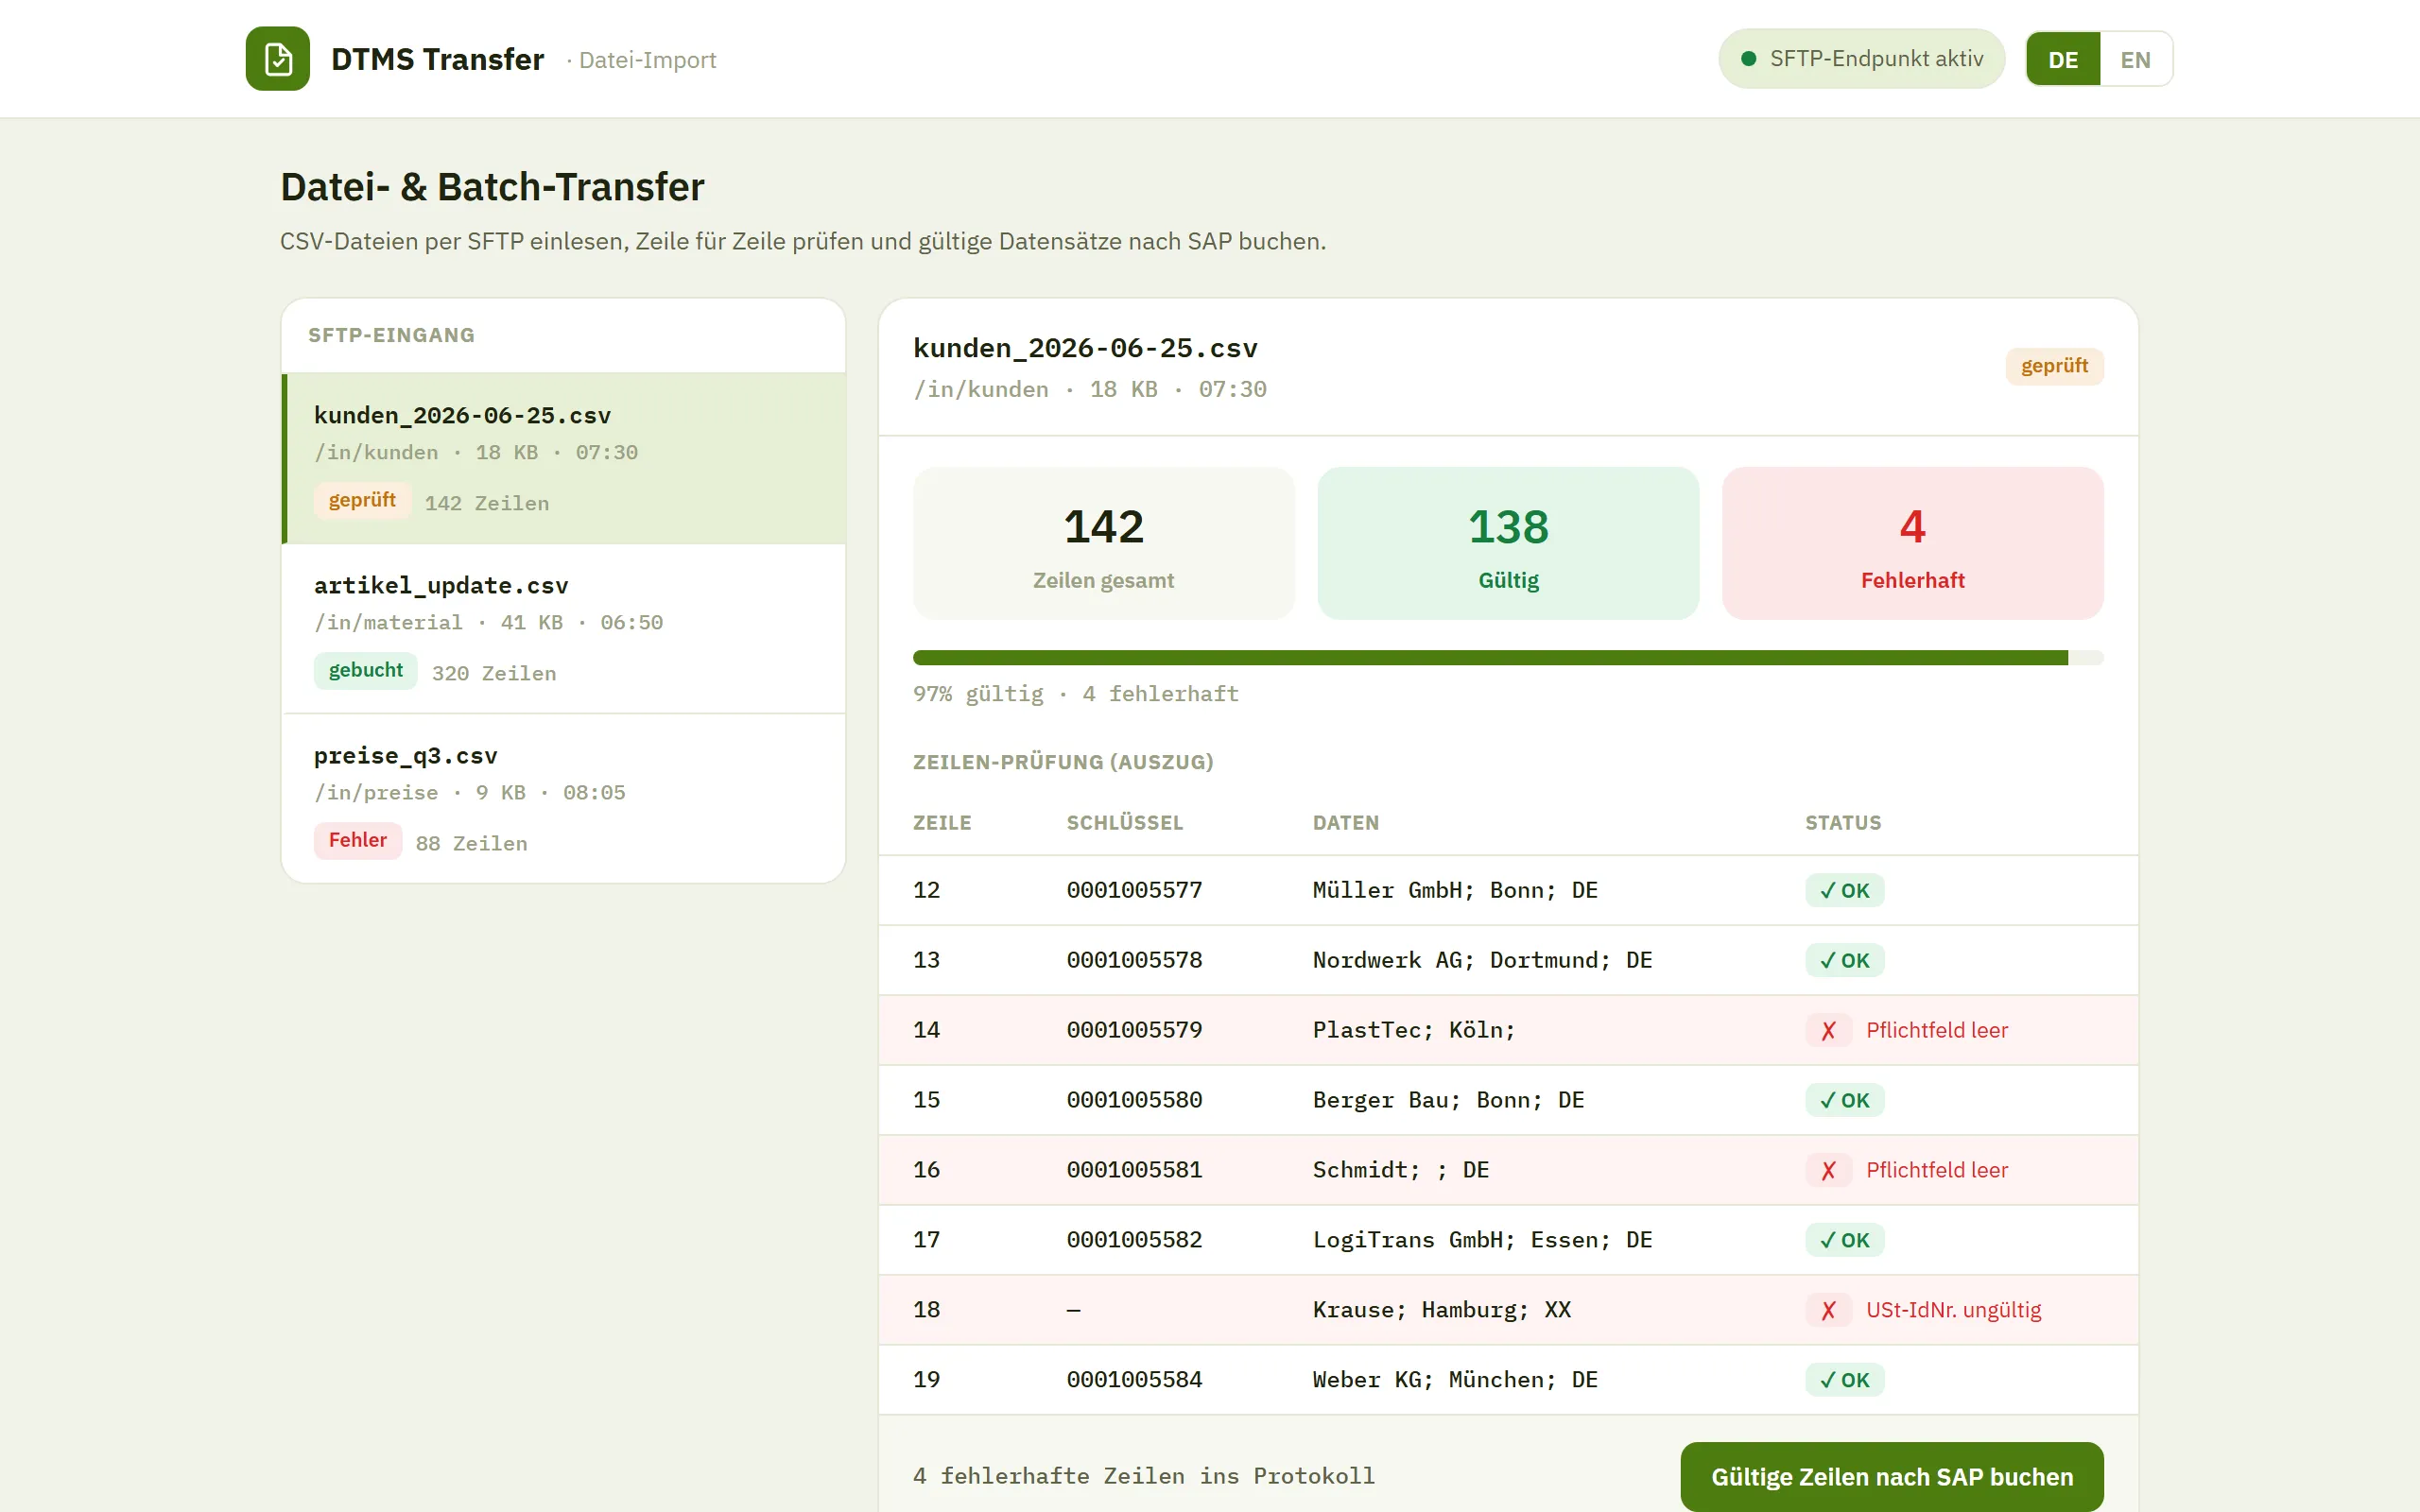2420x1512 pixels.
Task: Click the geprüft badge in the file list
Action: (362, 500)
